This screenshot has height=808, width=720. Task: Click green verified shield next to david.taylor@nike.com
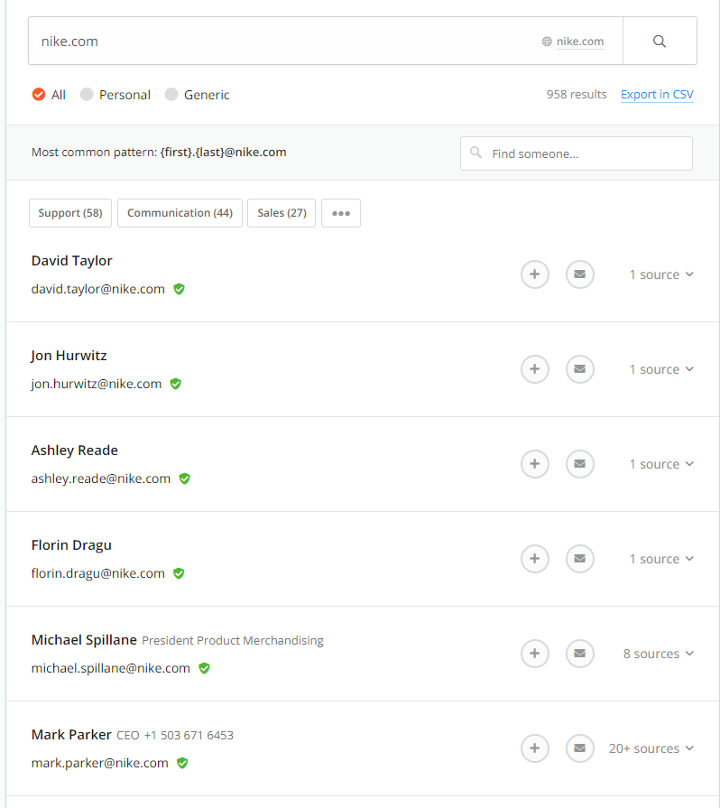coord(179,289)
